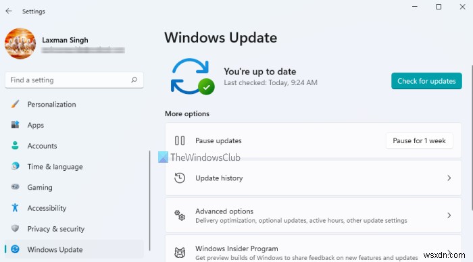Open Privacy & security settings
This screenshot has width=473, height=262.
[x=74, y=229]
